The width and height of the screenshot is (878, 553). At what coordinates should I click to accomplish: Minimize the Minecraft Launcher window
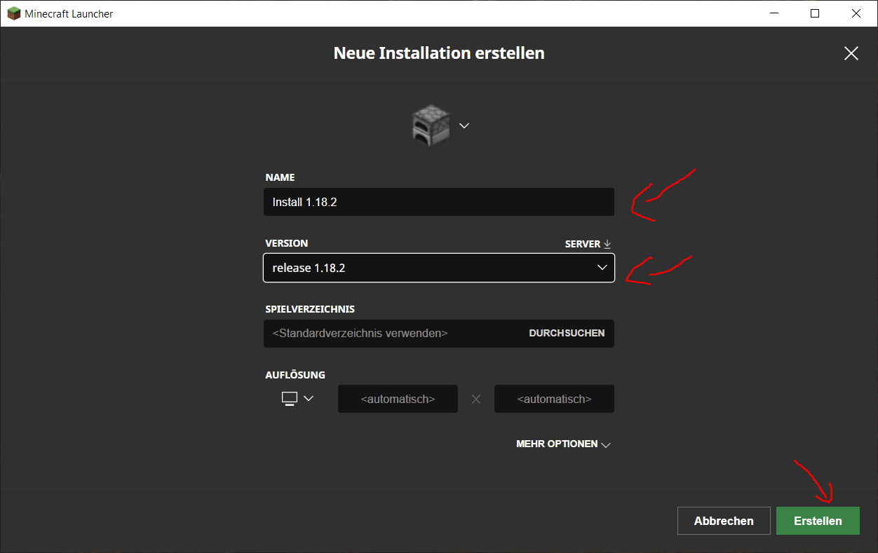(x=774, y=13)
